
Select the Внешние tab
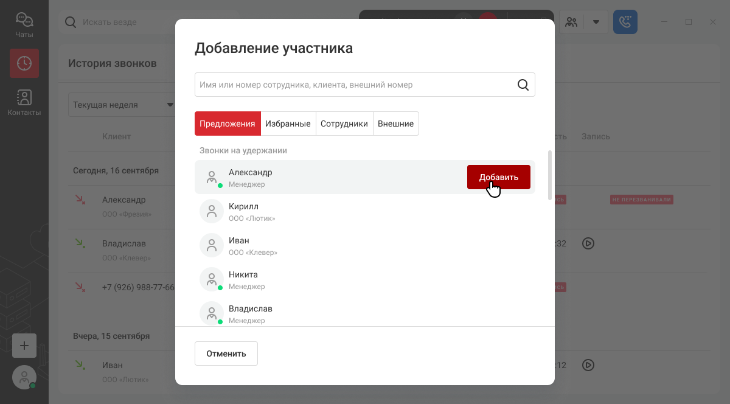[x=395, y=124]
